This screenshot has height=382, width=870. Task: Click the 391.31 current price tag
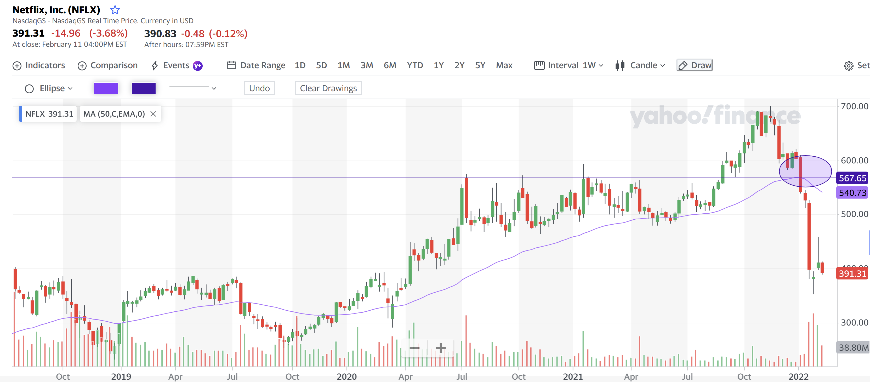[x=852, y=273]
